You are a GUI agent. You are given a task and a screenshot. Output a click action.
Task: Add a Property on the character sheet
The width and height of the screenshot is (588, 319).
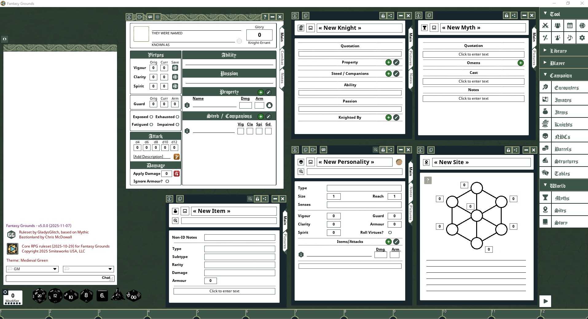click(261, 92)
